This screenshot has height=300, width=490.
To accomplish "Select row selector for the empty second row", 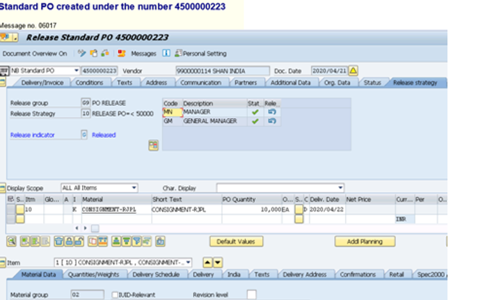I will pos(10,219).
